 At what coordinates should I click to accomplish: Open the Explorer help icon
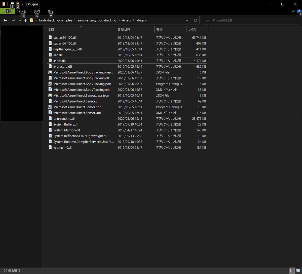299,11
